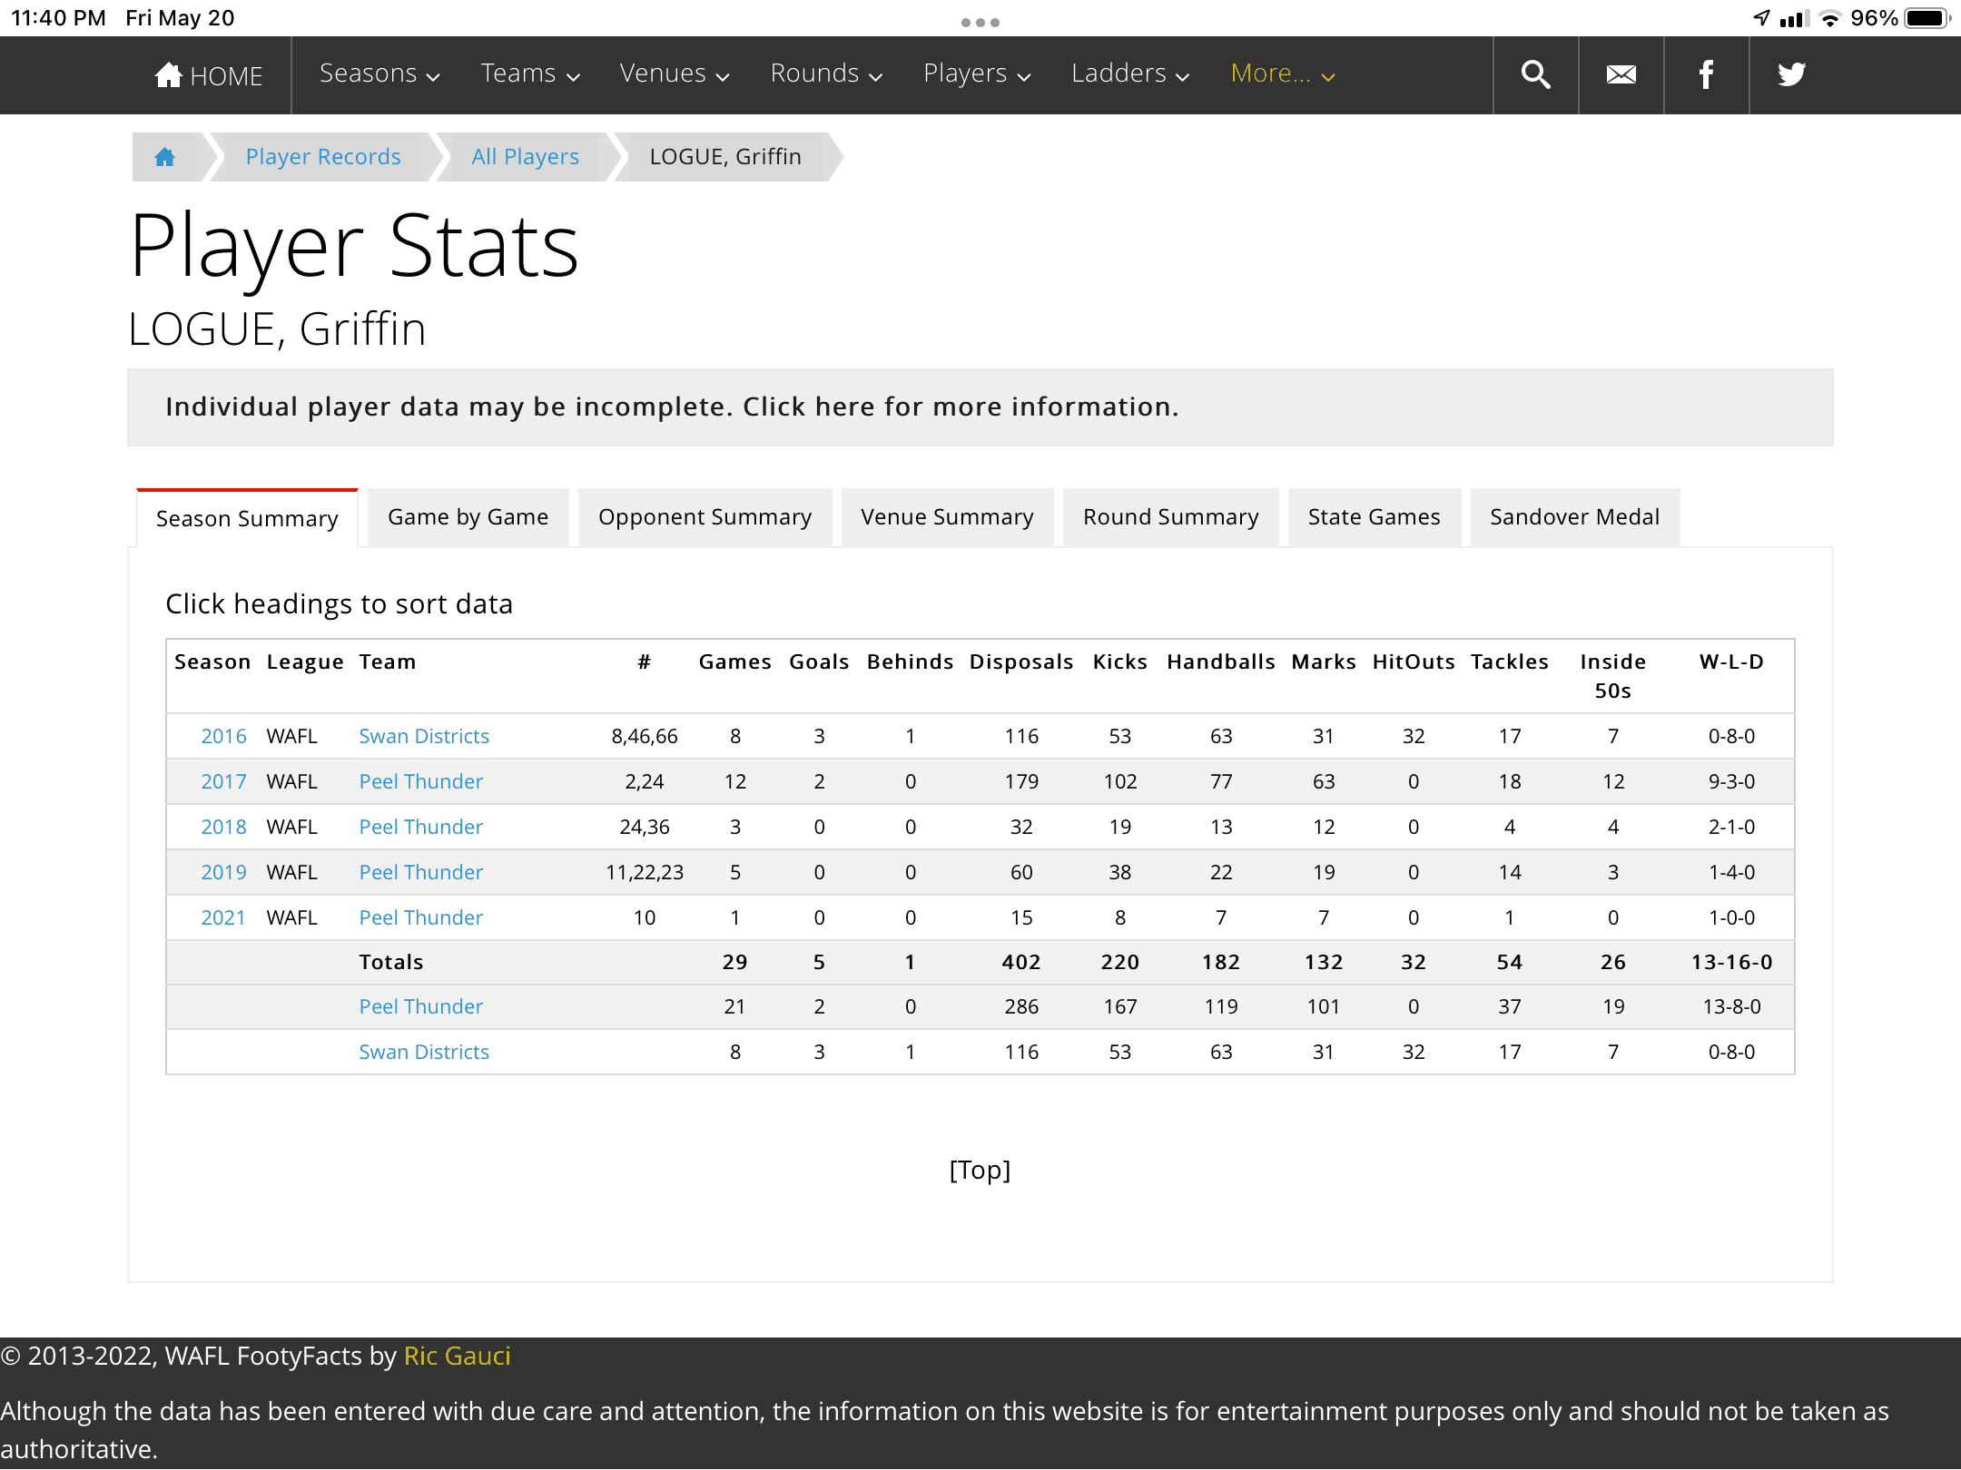The width and height of the screenshot is (1961, 1470).
Task: Expand the Players dropdown menu
Action: tap(977, 74)
